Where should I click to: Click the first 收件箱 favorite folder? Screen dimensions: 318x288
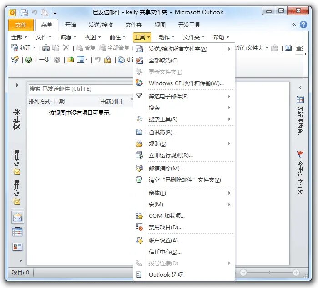(17, 163)
